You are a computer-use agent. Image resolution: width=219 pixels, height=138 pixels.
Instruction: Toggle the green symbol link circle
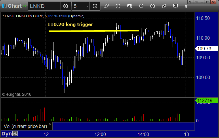[x=24, y=6]
